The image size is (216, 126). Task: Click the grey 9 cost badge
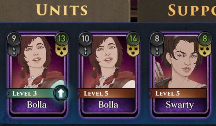[x=14, y=39]
